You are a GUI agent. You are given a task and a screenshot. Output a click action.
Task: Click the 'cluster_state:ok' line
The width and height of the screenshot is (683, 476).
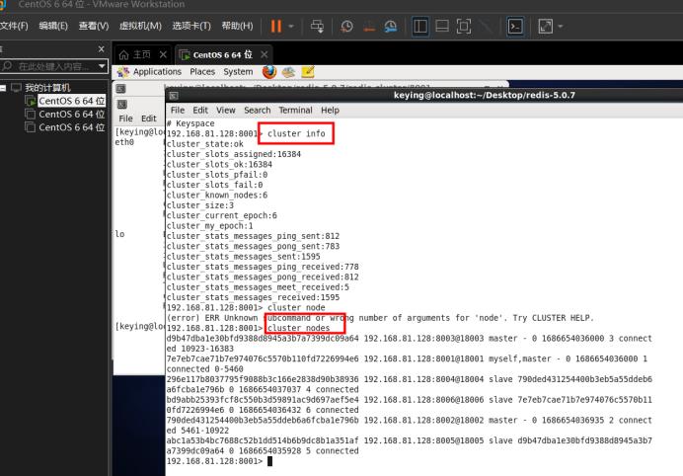tap(204, 144)
